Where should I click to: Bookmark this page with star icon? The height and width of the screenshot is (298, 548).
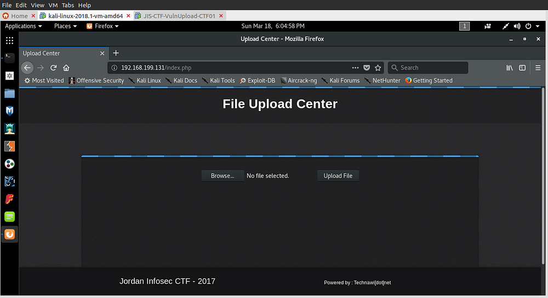point(378,68)
